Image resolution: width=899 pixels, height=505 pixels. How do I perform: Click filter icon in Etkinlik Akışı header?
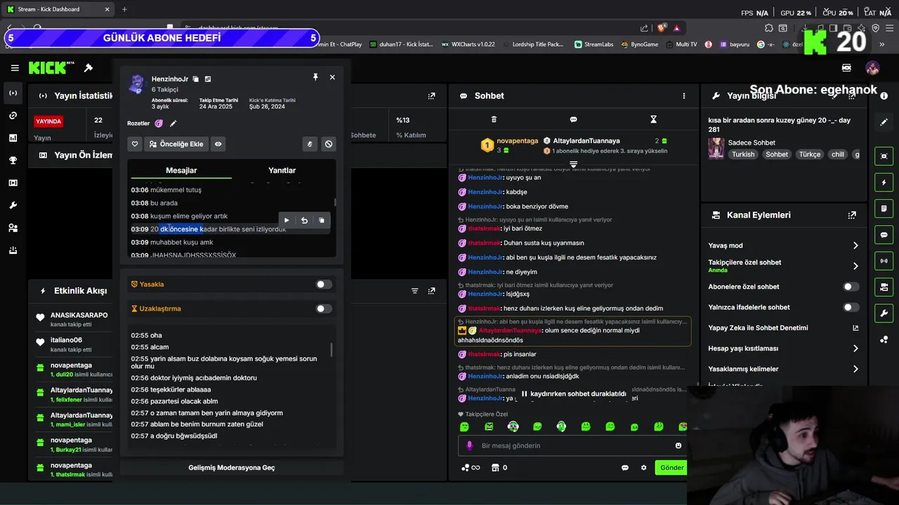(x=414, y=290)
